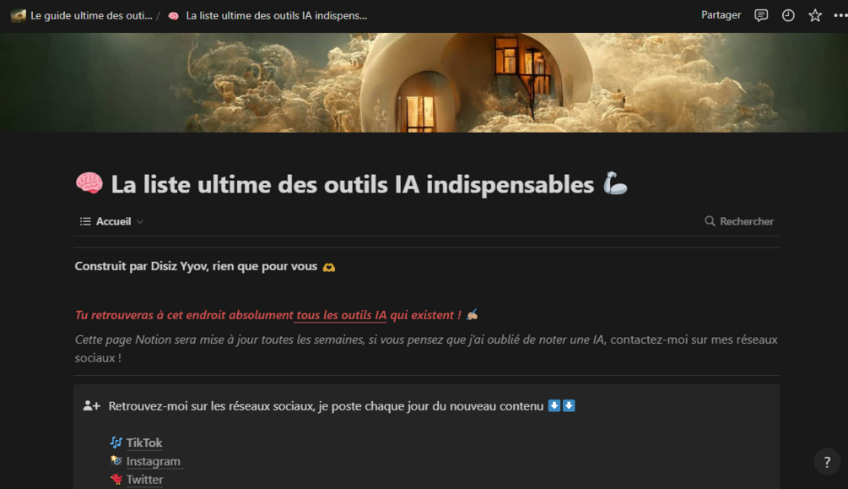The image size is (848, 489).
Task: Open the TikTok link
Action: tap(143, 443)
